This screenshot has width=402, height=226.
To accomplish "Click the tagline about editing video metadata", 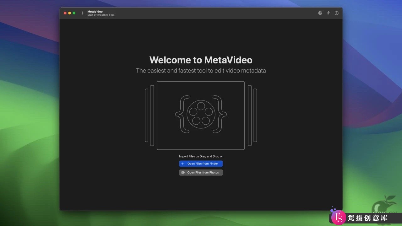I will point(201,71).
